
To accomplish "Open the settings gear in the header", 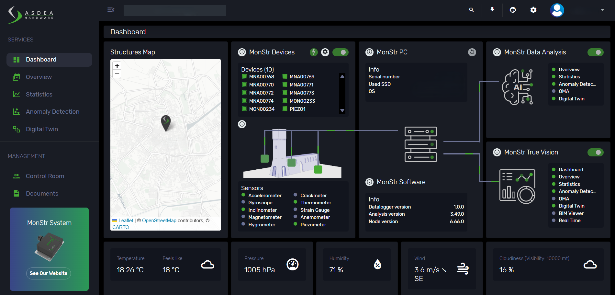I will [533, 10].
